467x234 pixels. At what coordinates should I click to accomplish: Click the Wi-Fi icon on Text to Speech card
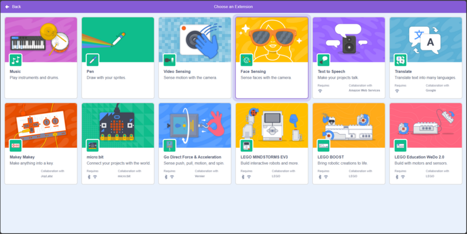pyautogui.click(x=320, y=91)
